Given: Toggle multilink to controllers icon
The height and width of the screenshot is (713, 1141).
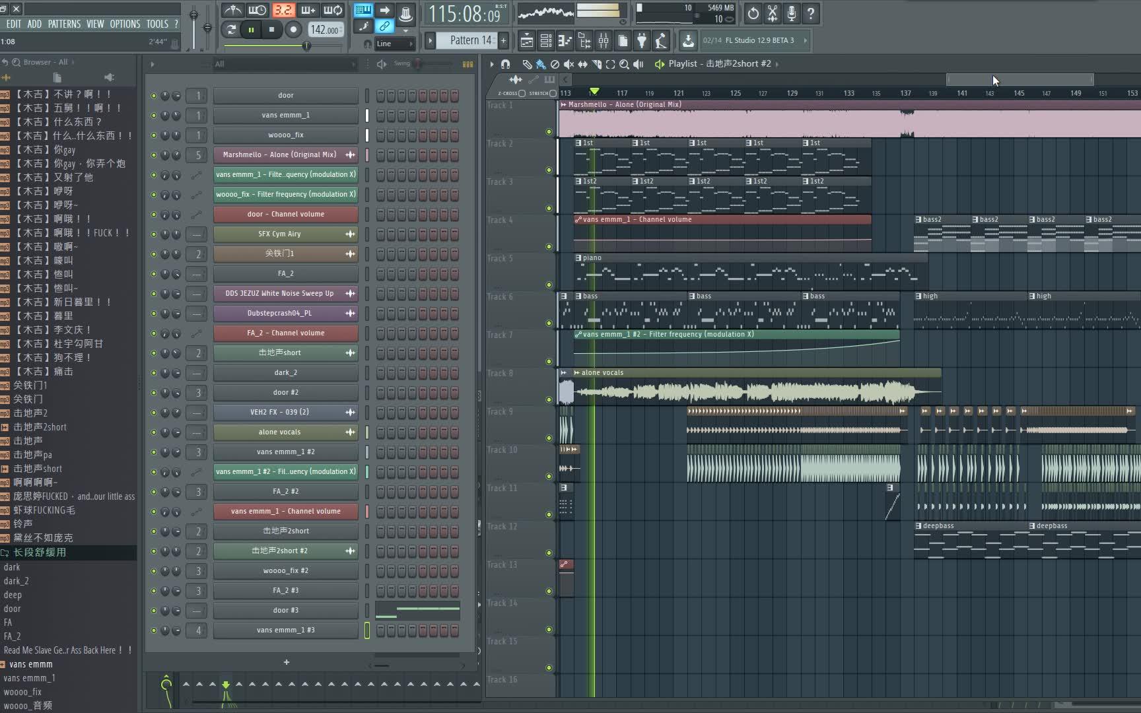Looking at the screenshot, I should [x=384, y=26].
